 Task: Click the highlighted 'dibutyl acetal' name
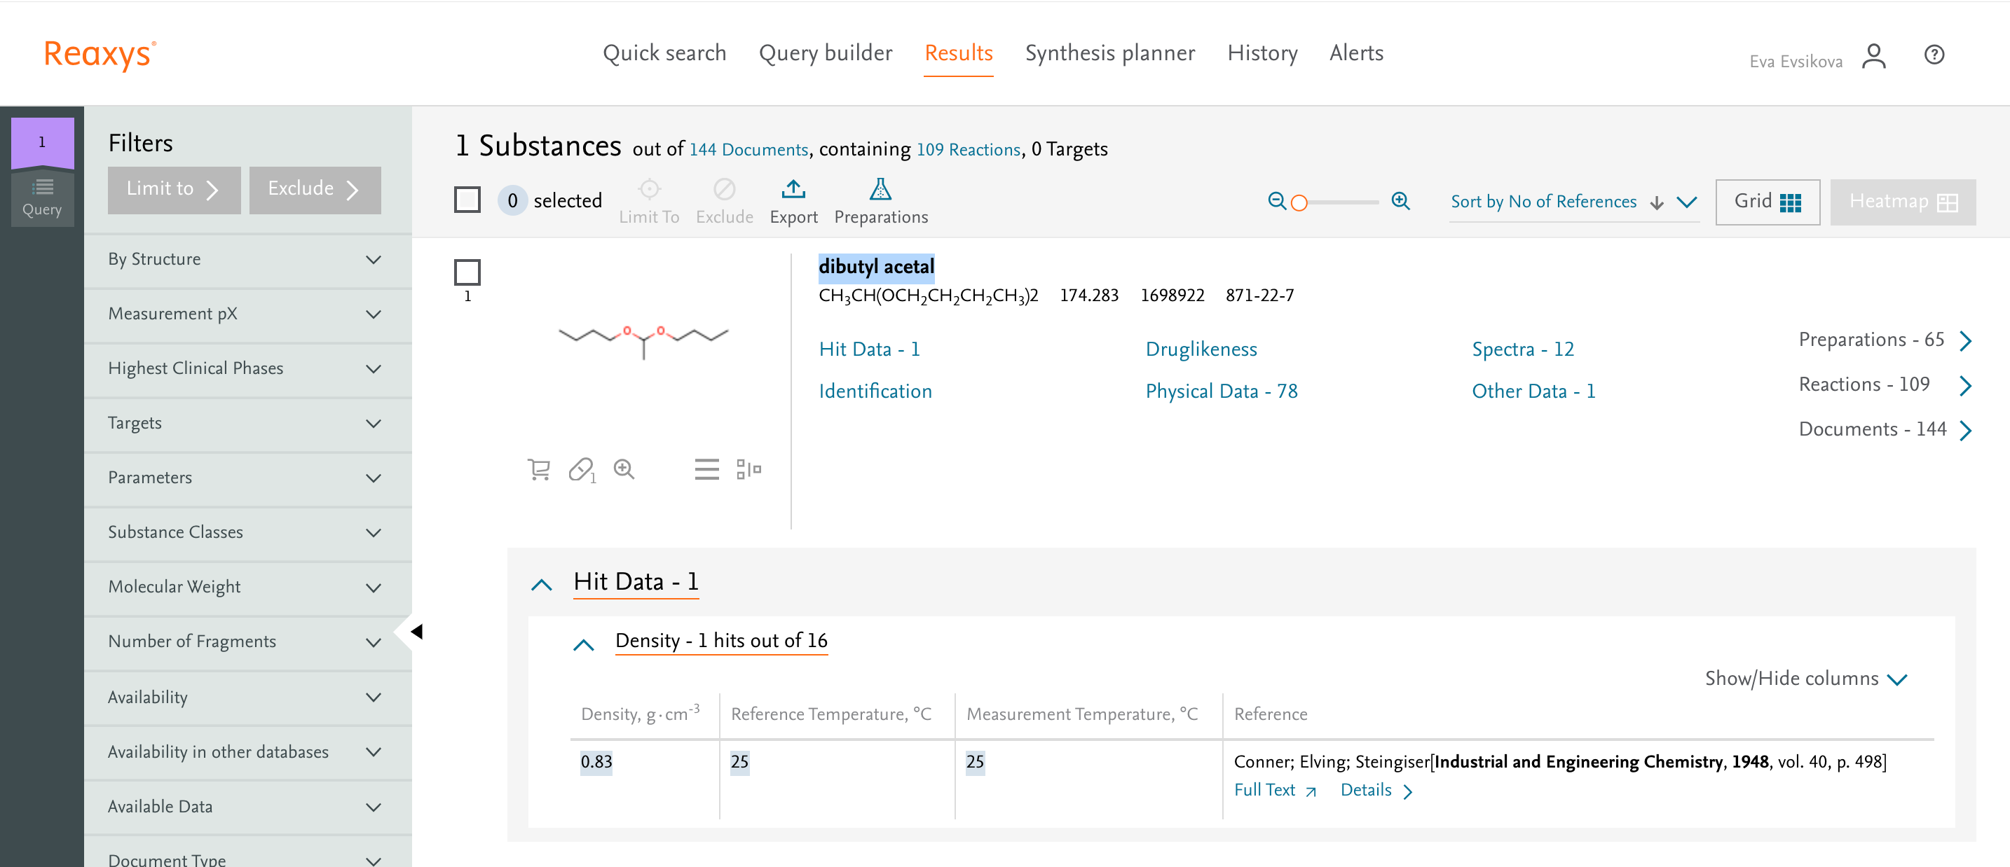[875, 267]
